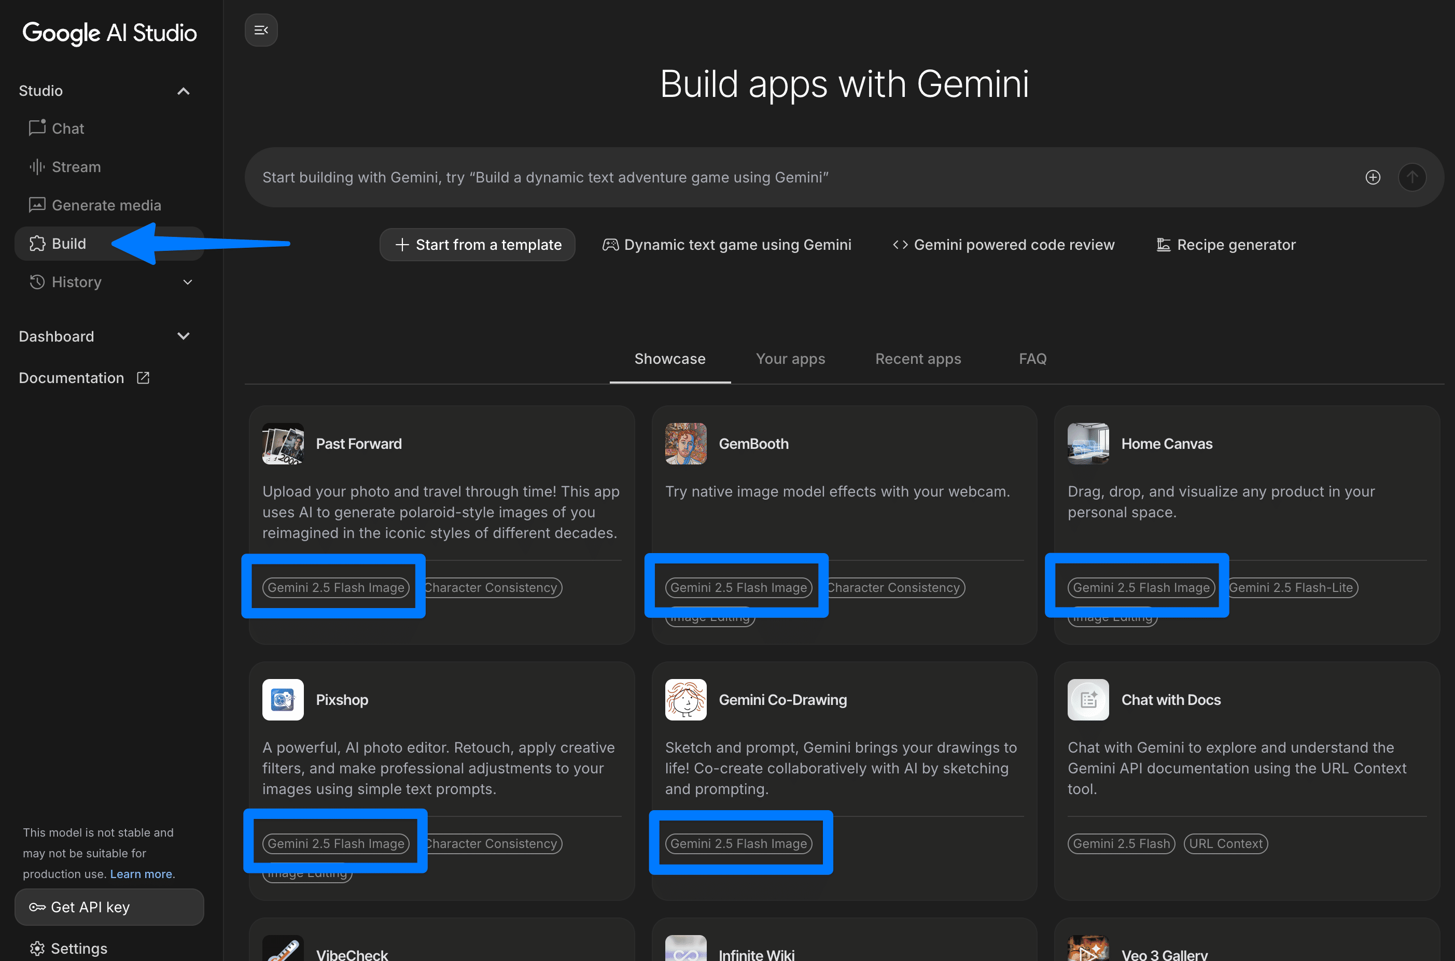Open Settings in the sidebar
The width and height of the screenshot is (1455, 961).
click(x=78, y=948)
